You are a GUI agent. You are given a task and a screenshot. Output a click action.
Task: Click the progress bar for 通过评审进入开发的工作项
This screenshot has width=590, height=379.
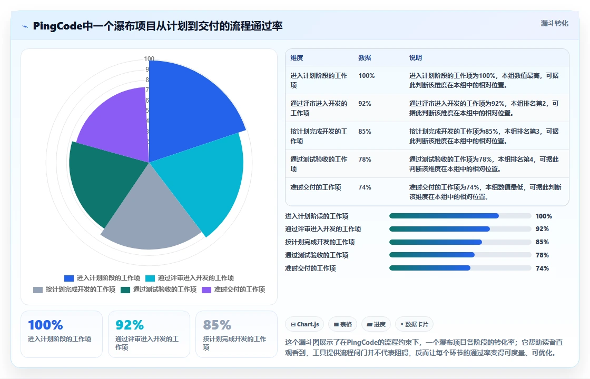point(460,229)
